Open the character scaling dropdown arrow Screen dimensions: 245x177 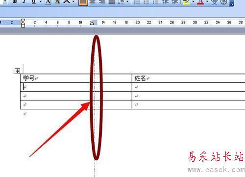[x=73, y=1]
